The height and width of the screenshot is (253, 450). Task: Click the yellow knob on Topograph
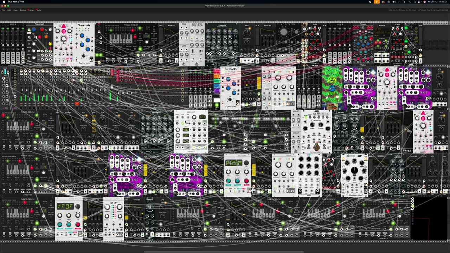coord(50,44)
